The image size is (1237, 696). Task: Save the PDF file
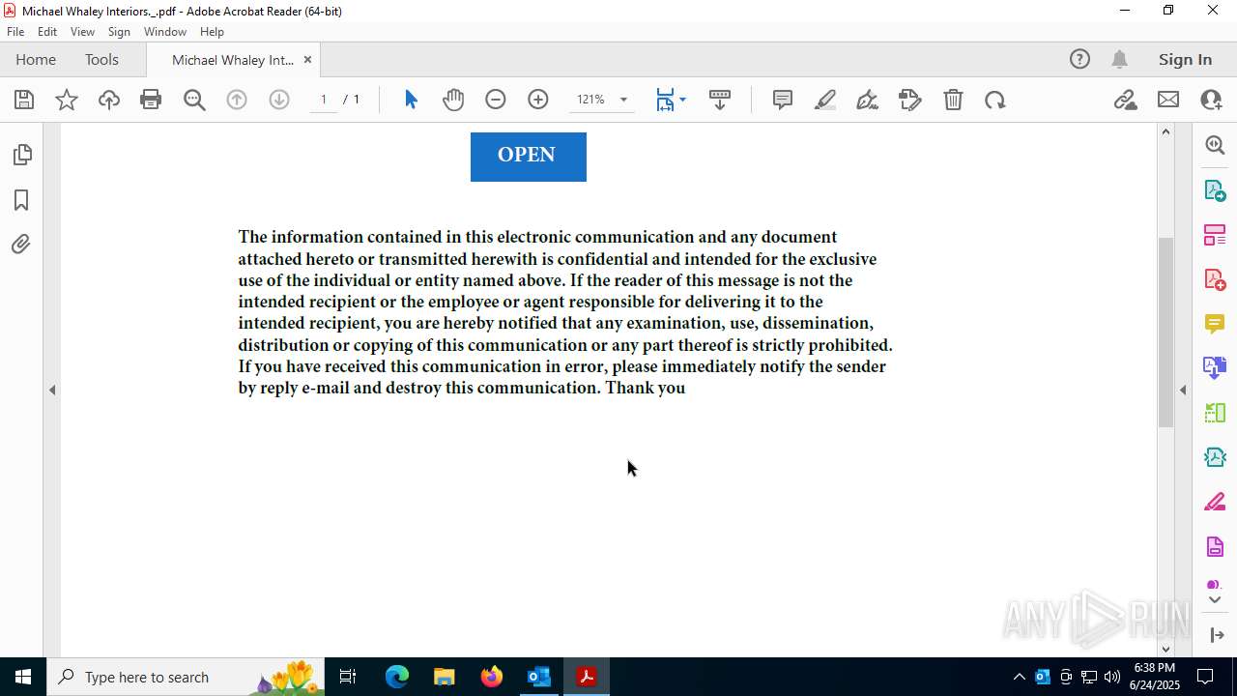(x=24, y=100)
